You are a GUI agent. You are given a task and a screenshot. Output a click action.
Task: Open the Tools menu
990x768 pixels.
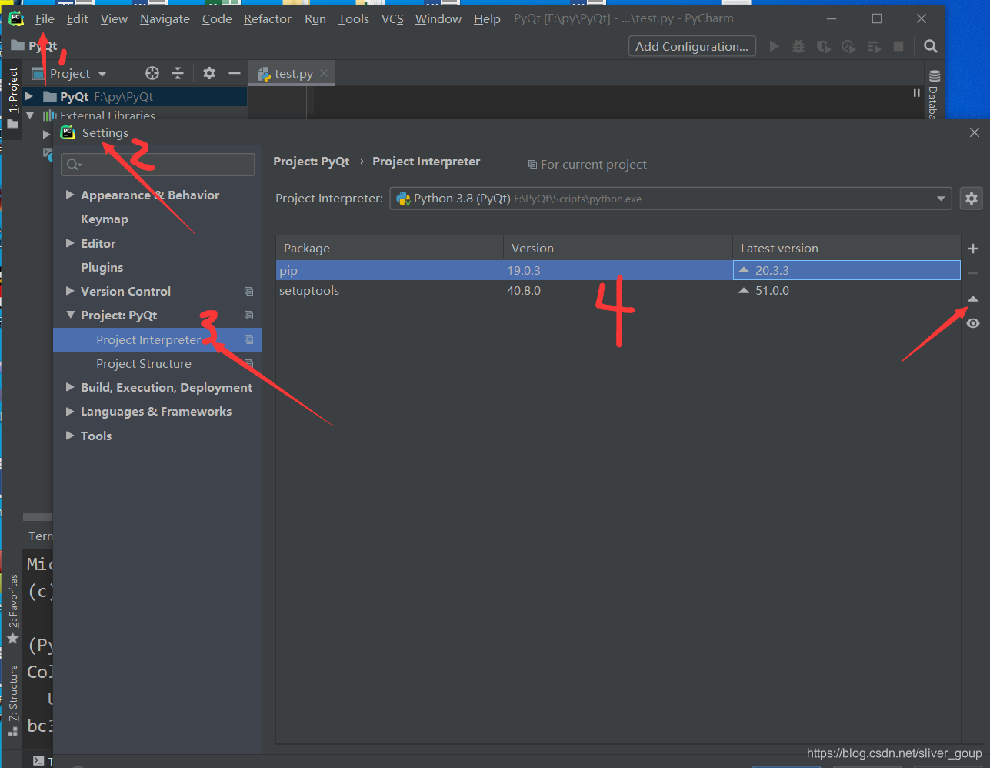pyautogui.click(x=353, y=18)
